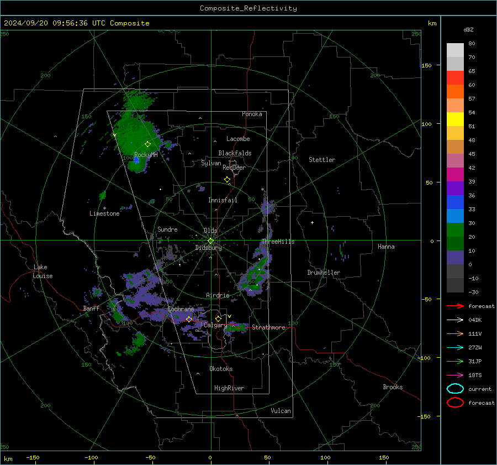This screenshot has width=497, height=465.
Task: Click the Blackfalds city label
Action: (235, 153)
